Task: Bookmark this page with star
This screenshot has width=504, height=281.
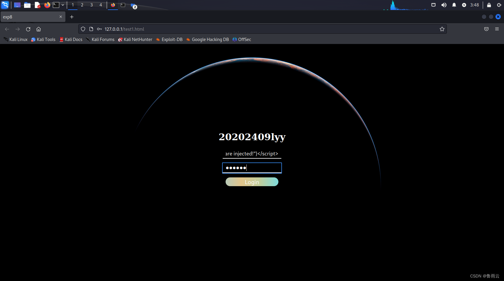Action: pyautogui.click(x=442, y=29)
